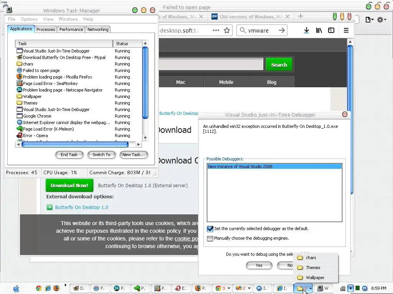This screenshot has height=294, width=393.
Task: Click the vmware search input field
Action: point(262,30)
